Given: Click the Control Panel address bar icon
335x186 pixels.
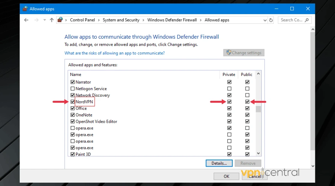Looking at the screenshot, I should (x=60, y=20).
